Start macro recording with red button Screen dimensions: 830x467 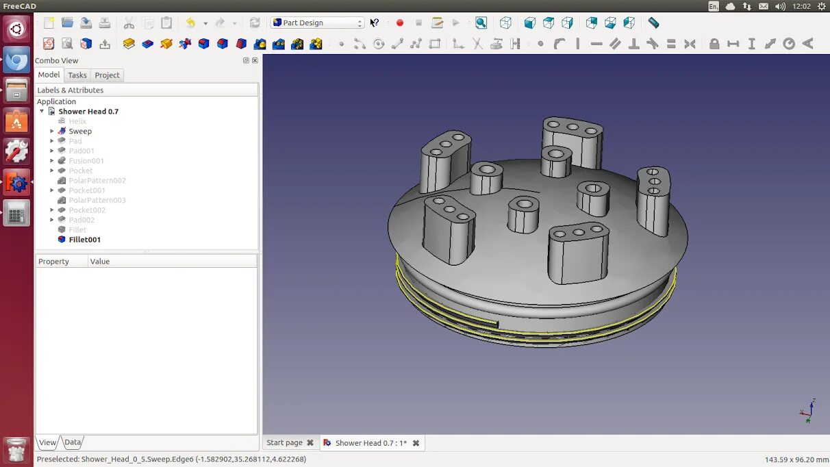coord(400,23)
